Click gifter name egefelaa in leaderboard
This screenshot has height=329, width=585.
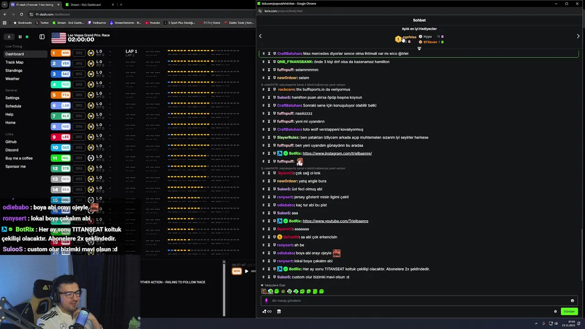click(x=409, y=37)
